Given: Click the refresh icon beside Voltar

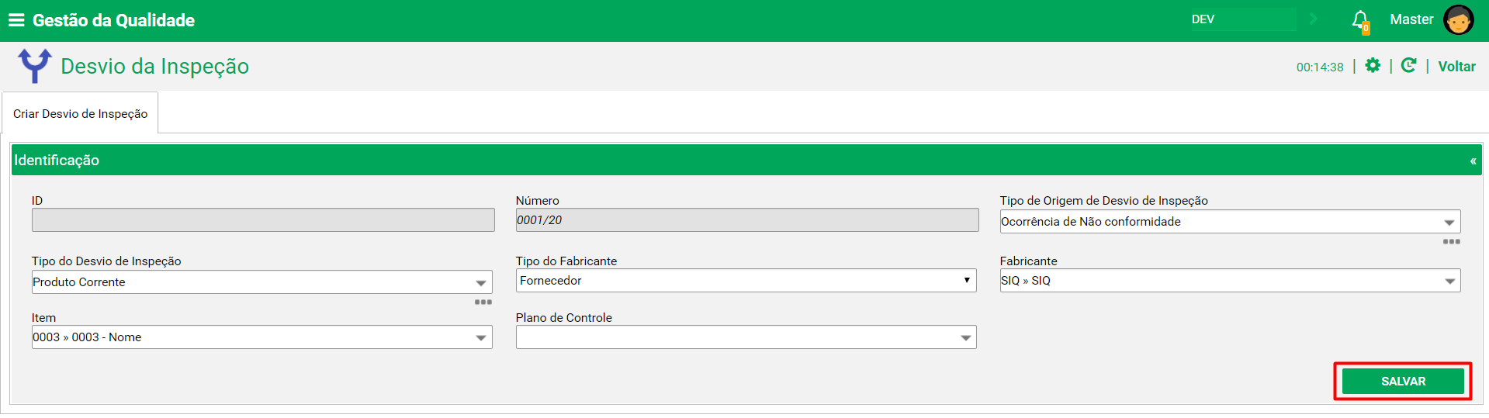Looking at the screenshot, I should tap(1408, 66).
